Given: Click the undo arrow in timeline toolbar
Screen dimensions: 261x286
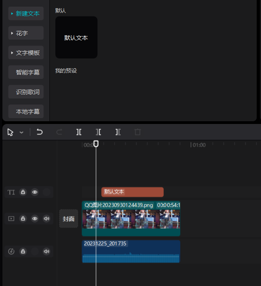Looking at the screenshot, I should [40, 132].
